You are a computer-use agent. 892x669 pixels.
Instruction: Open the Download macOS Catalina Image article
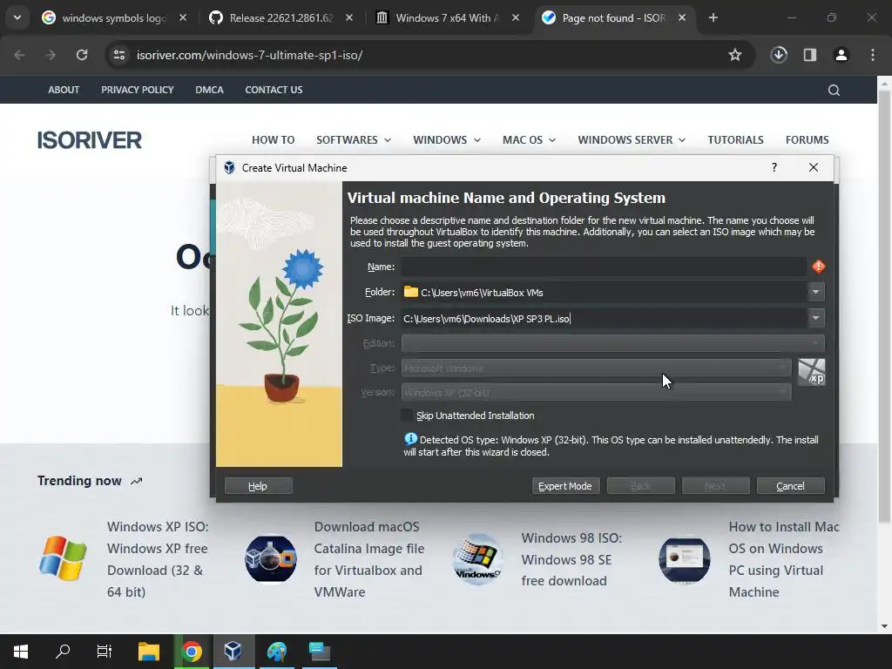[x=369, y=559]
